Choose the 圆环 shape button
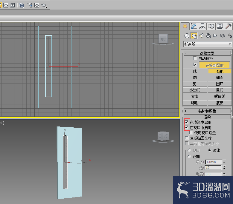Image resolution: width=233 pixels, height=204 pixels. 220,84
